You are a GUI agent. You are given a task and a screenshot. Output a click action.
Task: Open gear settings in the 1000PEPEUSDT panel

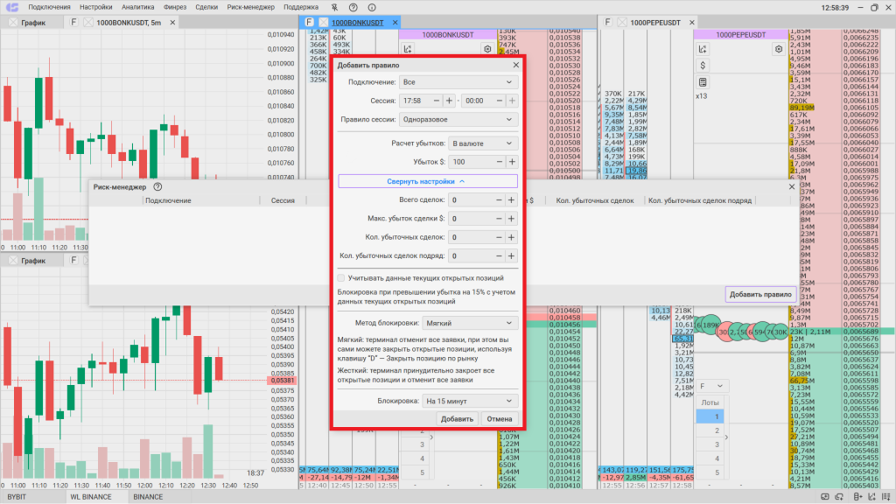[779, 49]
